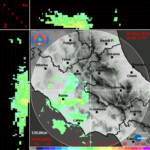The height and width of the screenshot is (150, 150).
Task: Click the Isernia city marker square
Action: (x=135, y=114)
